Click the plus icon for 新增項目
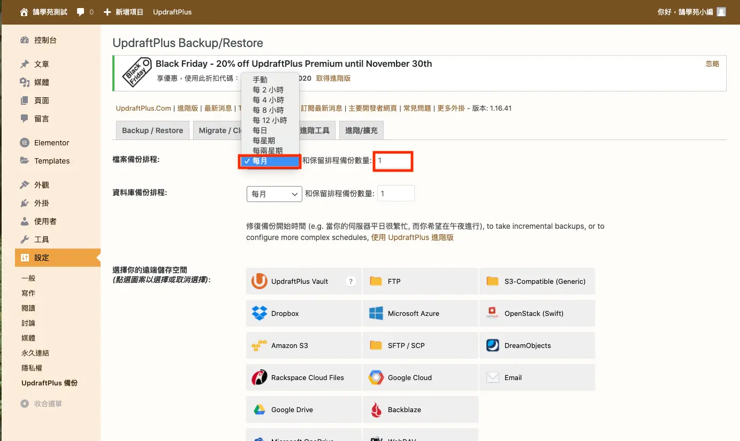The width and height of the screenshot is (740, 441). point(108,12)
